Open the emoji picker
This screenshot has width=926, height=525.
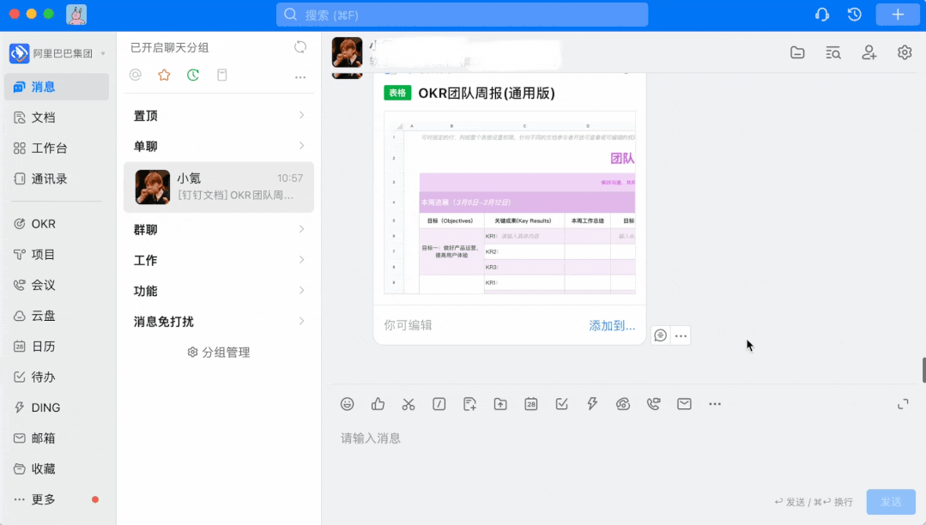348,404
